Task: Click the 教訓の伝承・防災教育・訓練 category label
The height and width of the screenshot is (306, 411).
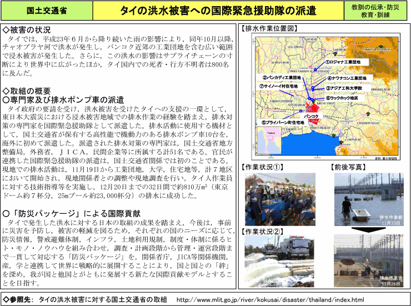Action: coord(375,11)
